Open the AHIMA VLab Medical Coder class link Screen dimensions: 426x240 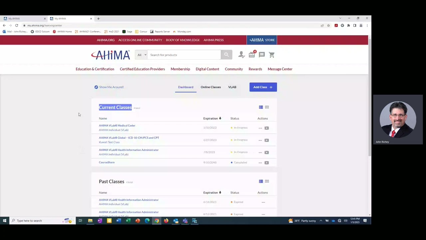click(117, 126)
